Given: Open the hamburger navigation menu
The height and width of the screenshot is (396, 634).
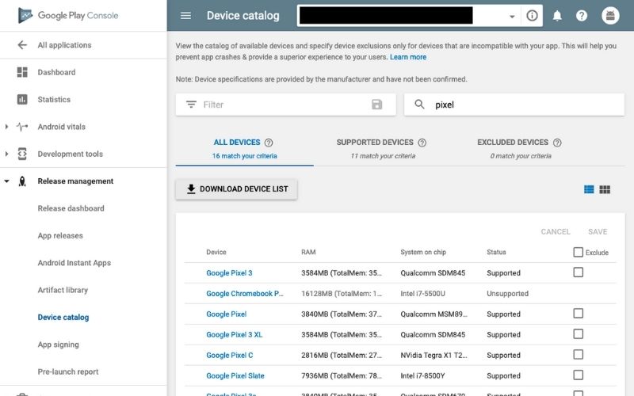Looking at the screenshot, I should coord(185,16).
